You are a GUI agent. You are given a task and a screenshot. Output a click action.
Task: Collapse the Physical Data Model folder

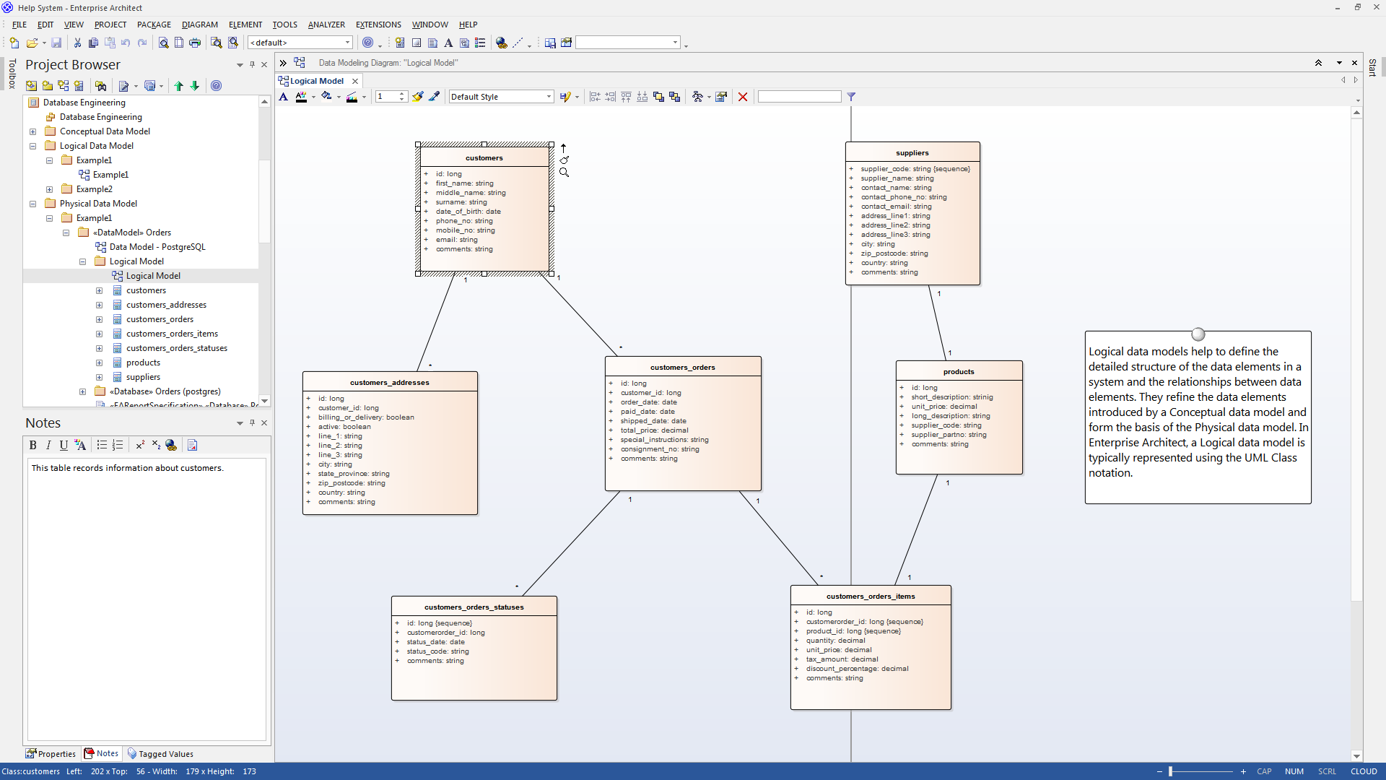(32, 204)
